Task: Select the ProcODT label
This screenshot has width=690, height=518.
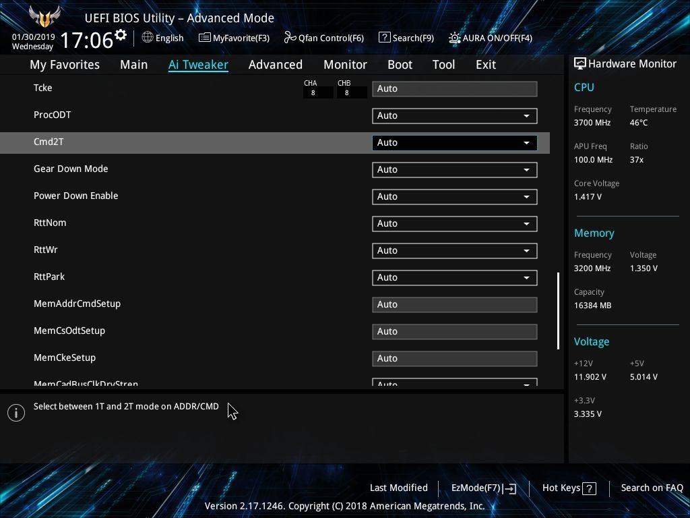Action: [x=52, y=115]
